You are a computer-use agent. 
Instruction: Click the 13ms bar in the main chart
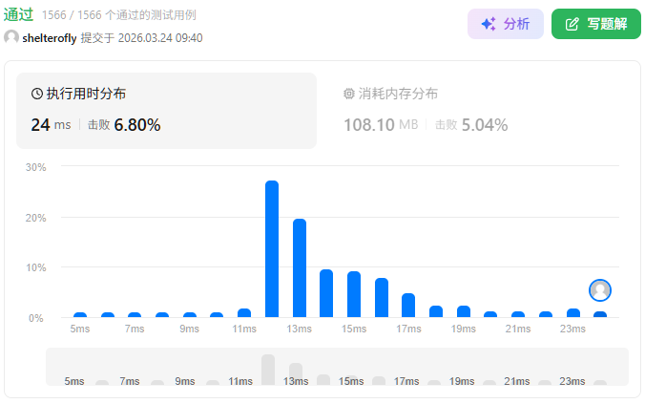click(300, 267)
